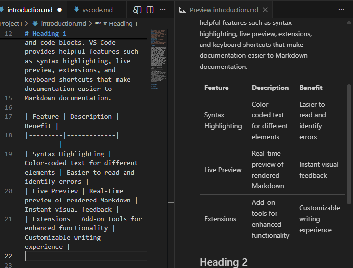Viewport: 353px width, 268px height.
Task: Click the 'Heading 2' title in preview
Action: click(x=224, y=262)
